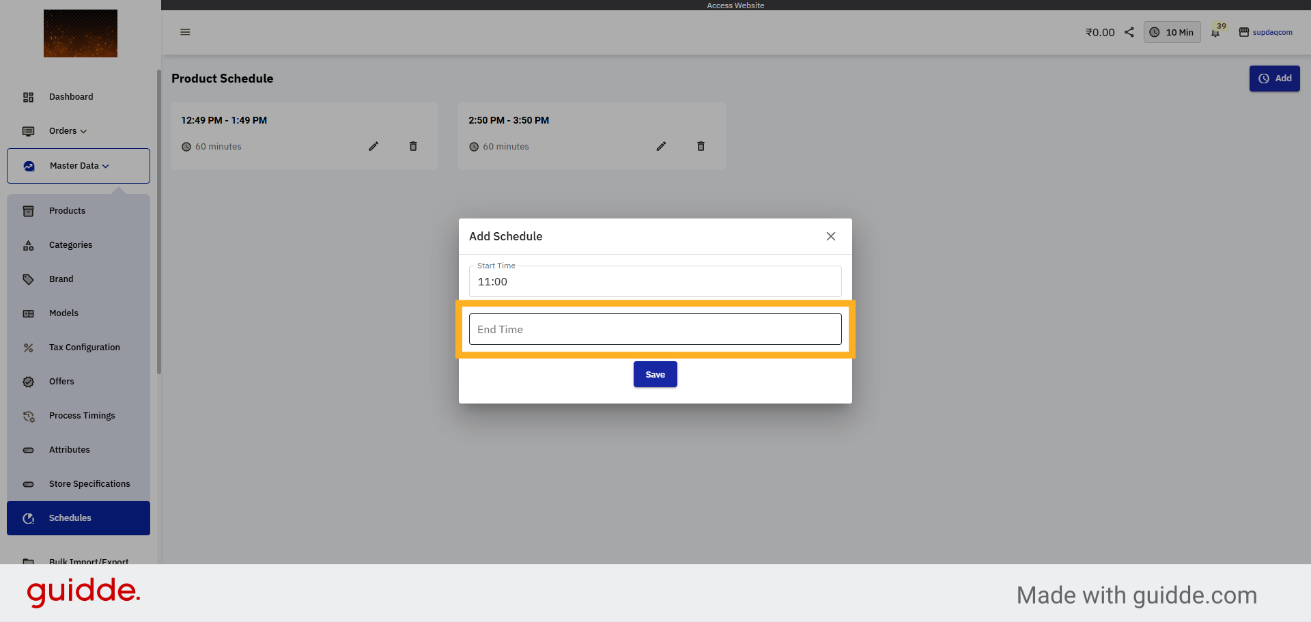The width and height of the screenshot is (1311, 622).
Task: Open the notifications bell icon
Action: pyautogui.click(x=1215, y=33)
